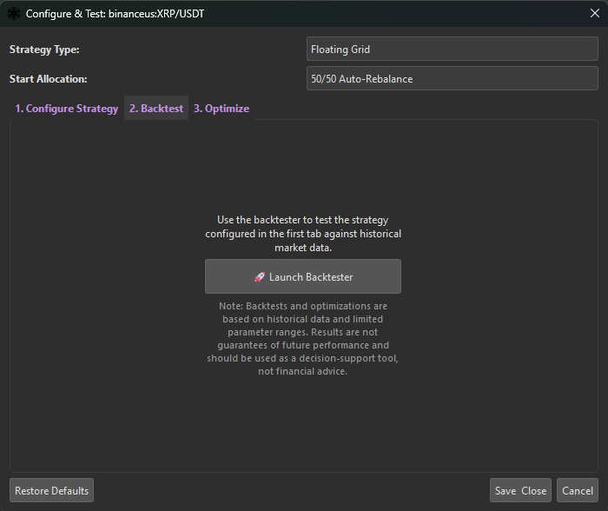The image size is (608, 511).
Task: Click the note about historical data
Action: (303, 338)
